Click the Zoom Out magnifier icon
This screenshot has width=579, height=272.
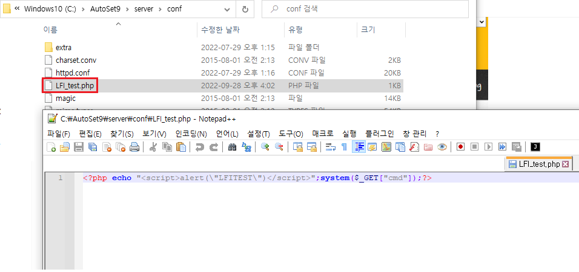[x=279, y=147]
